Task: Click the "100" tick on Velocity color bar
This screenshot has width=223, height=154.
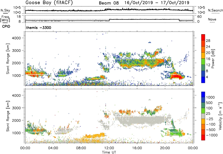Action: click(x=209, y=108)
